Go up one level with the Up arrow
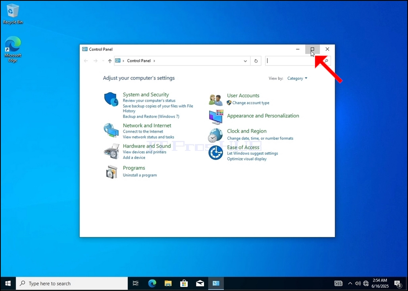408x291 pixels. tap(110, 61)
